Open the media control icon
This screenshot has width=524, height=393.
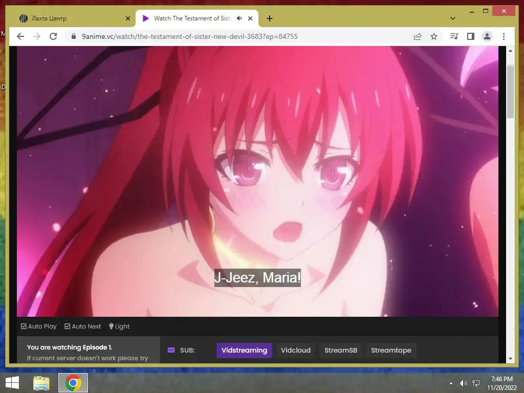[454, 36]
